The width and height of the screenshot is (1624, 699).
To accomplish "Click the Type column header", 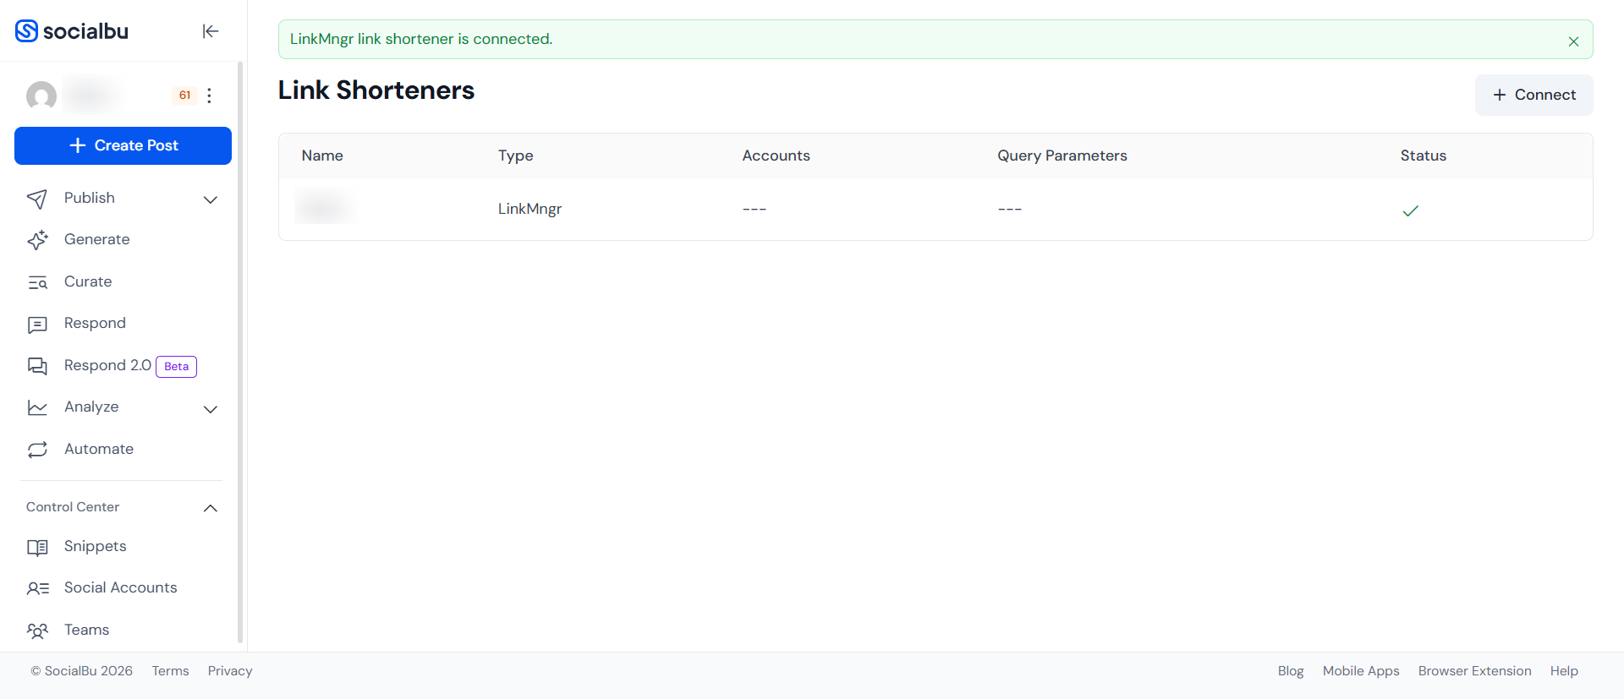I will (x=516, y=156).
